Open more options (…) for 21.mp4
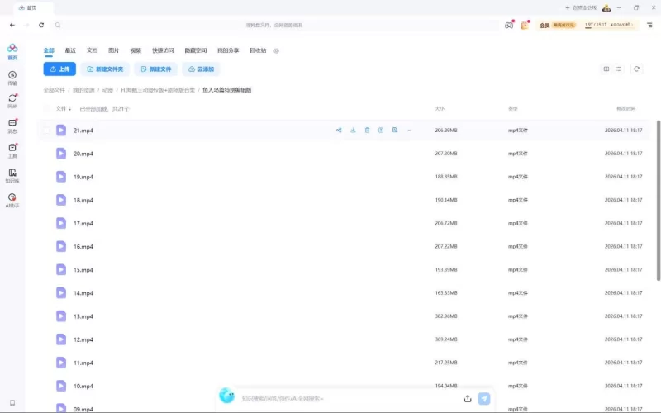661x413 pixels. pos(408,131)
